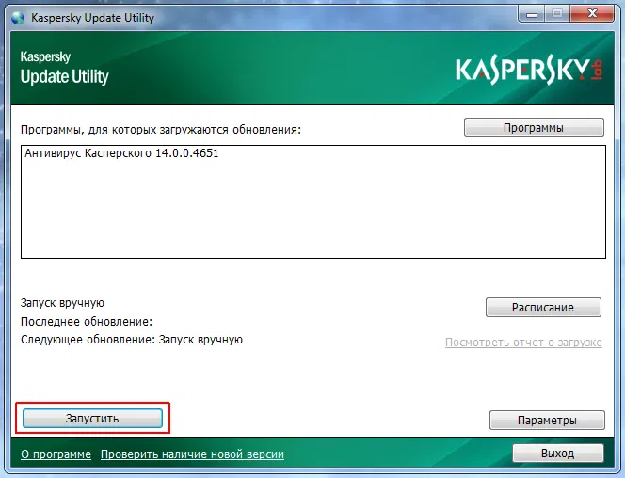Screen dimensions: 625x478
Task: Open Посмотреть отчет о загрузке link
Action: 523,343
